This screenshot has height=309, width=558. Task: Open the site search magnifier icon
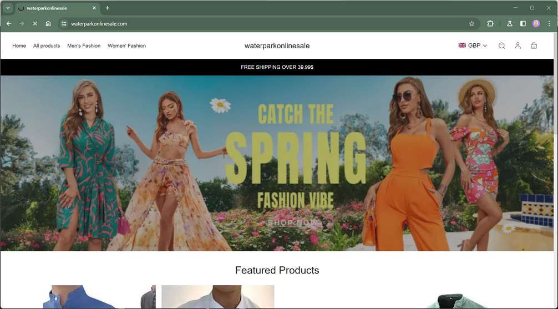(x=502, y=45)
